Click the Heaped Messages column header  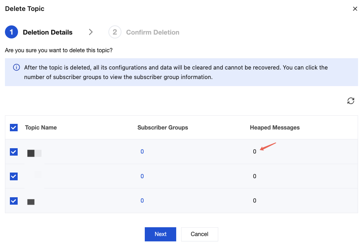[275, 127]
